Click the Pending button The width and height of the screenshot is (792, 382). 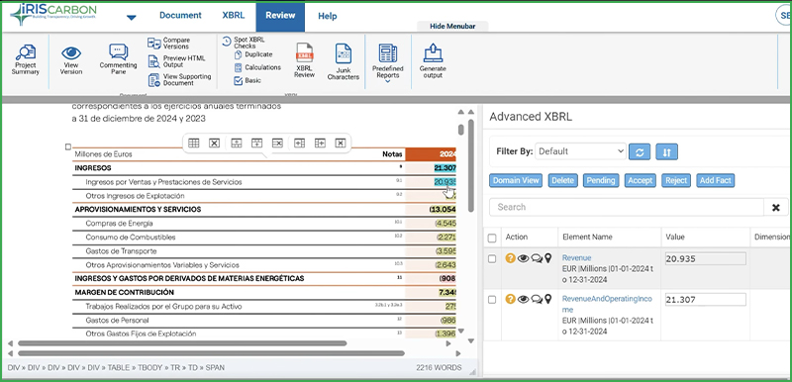(x=601, y=181)
